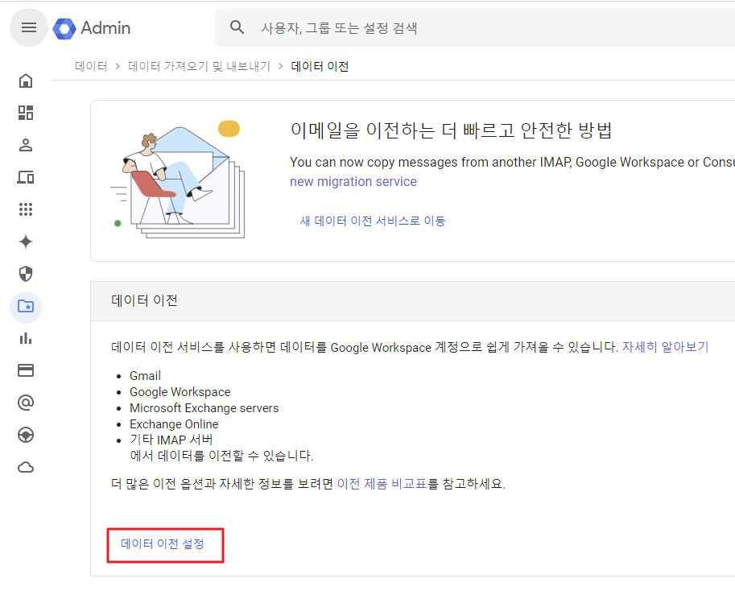The height and width of the screenshot is (599, 735).
Task: Open the 이전 제품 비교표 link
Action: click(x=382, y=484)
